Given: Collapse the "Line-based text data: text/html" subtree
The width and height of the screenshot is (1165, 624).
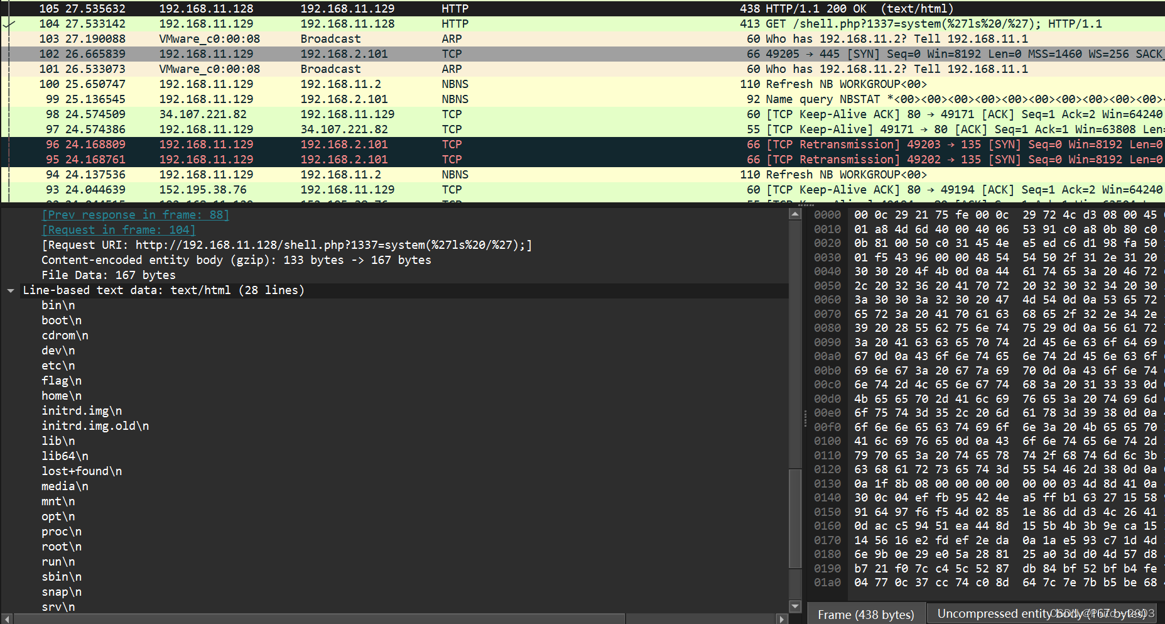Looking at the screenshot, I should coord(11,290).
